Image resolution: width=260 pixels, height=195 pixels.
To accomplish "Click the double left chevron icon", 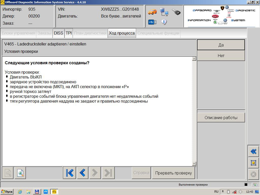I will tap(253, 151).
